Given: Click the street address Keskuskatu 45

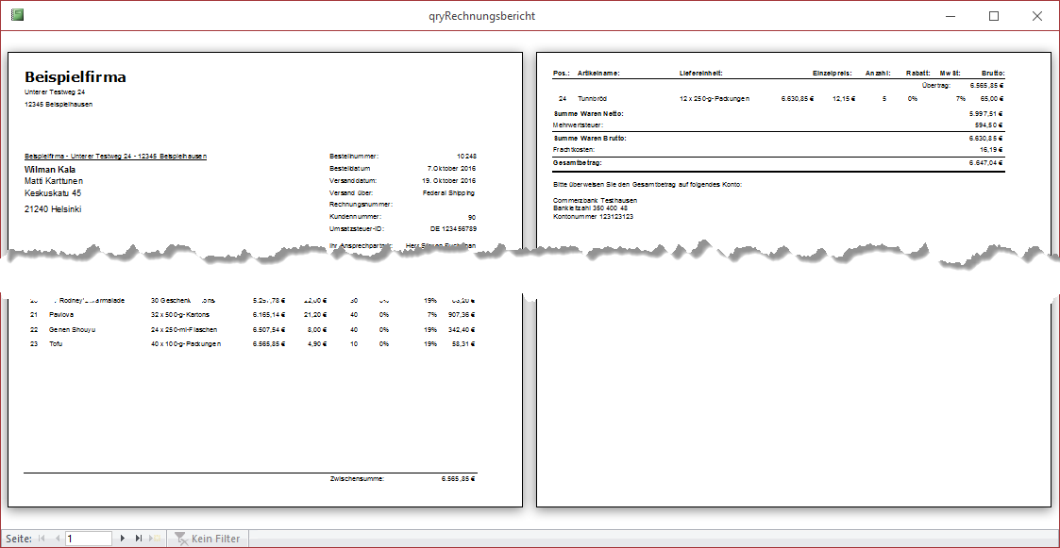Looking at the screenshot, I should 53,193.
